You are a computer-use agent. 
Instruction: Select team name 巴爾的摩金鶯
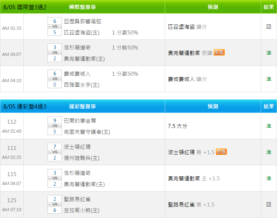80,121
